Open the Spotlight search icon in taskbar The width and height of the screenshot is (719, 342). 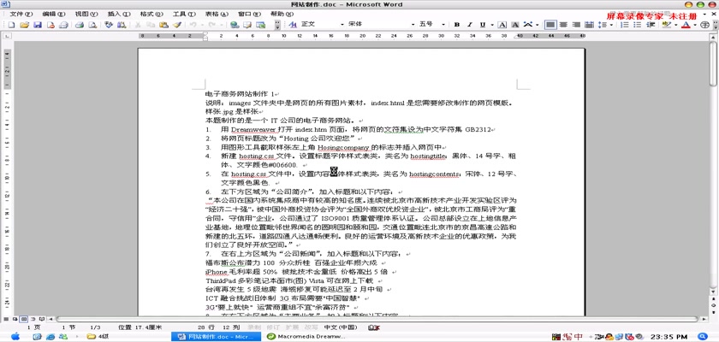702,337
